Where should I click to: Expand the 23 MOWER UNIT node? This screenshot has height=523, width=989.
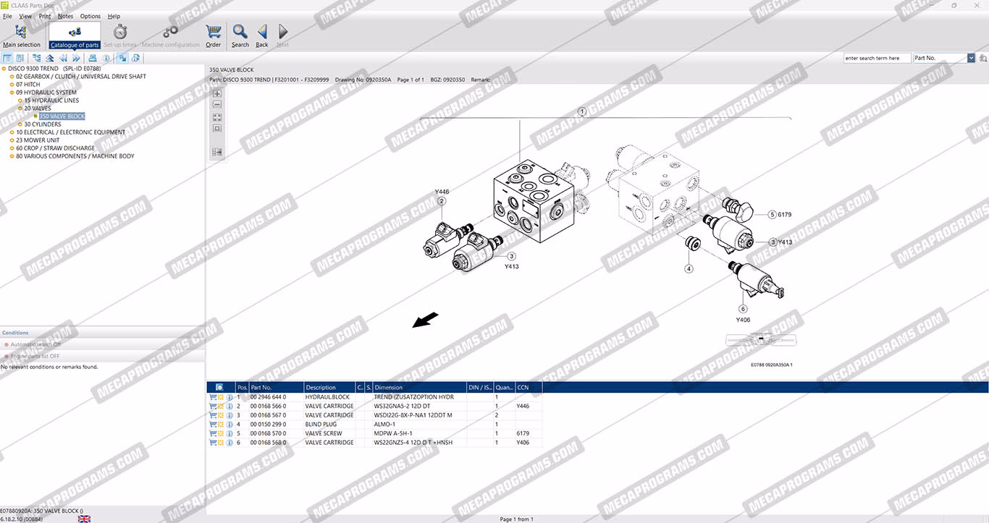(x=12, y=140)
